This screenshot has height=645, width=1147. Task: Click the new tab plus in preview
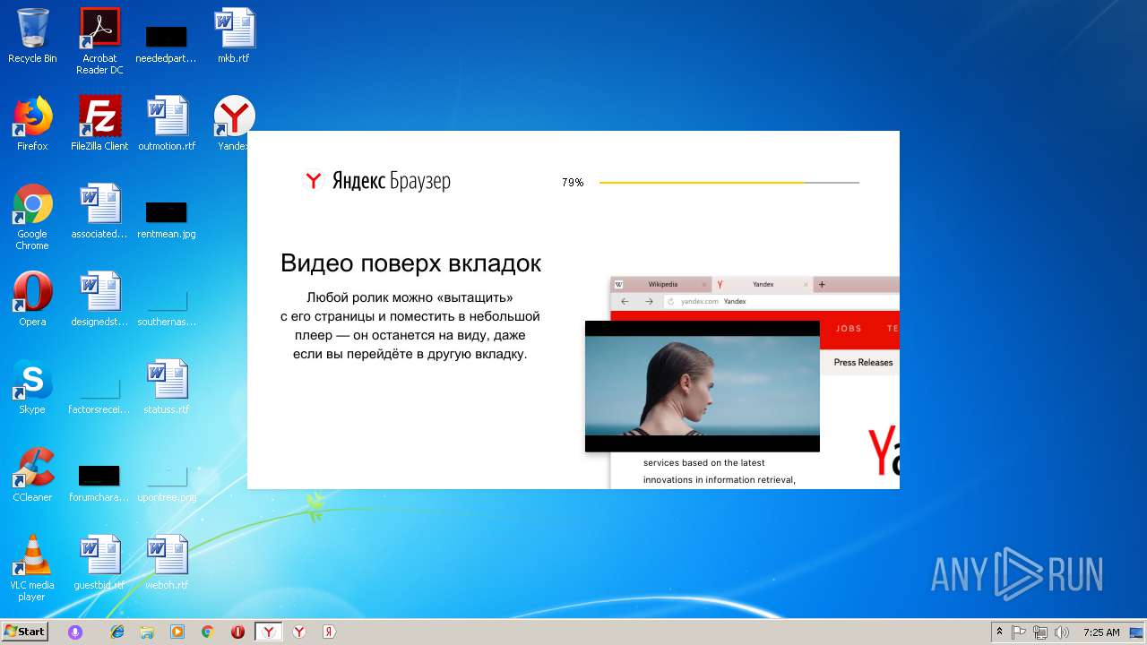click(822, 285)
